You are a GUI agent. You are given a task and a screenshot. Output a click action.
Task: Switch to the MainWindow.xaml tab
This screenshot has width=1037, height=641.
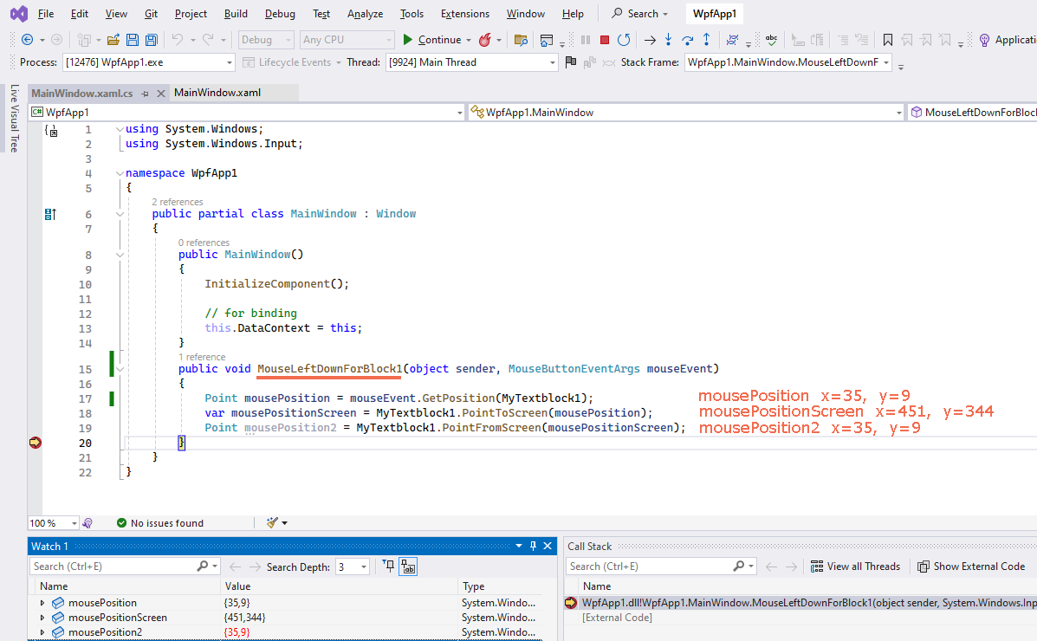(217, 93)
